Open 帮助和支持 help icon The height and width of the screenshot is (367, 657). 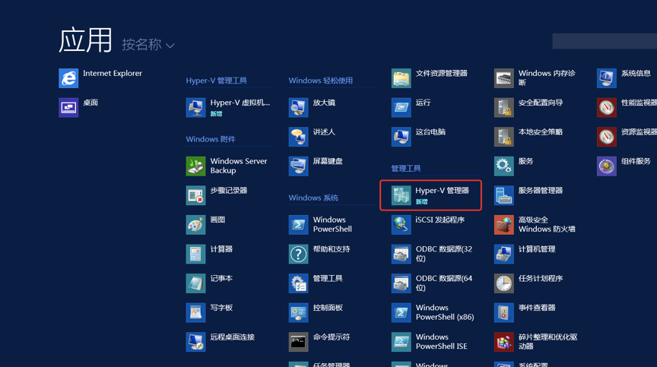tap(298, 254)
